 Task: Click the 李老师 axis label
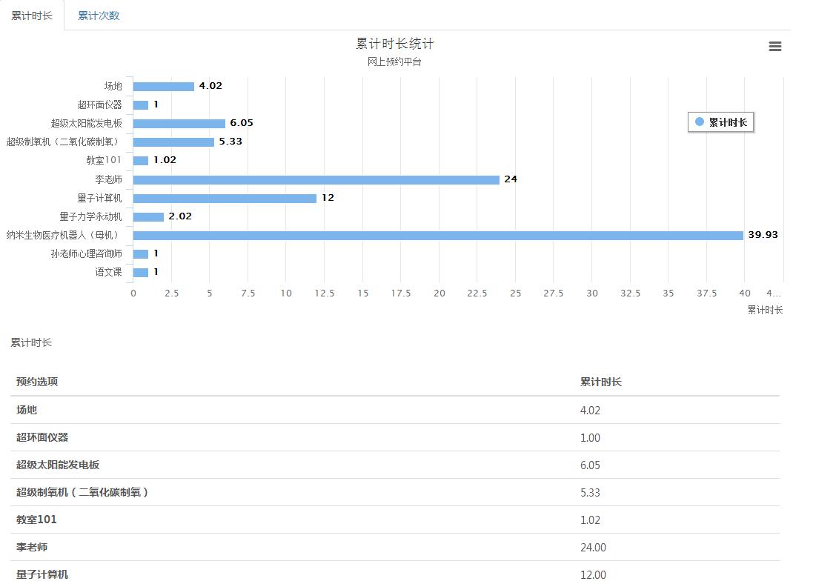coord(108,179)
